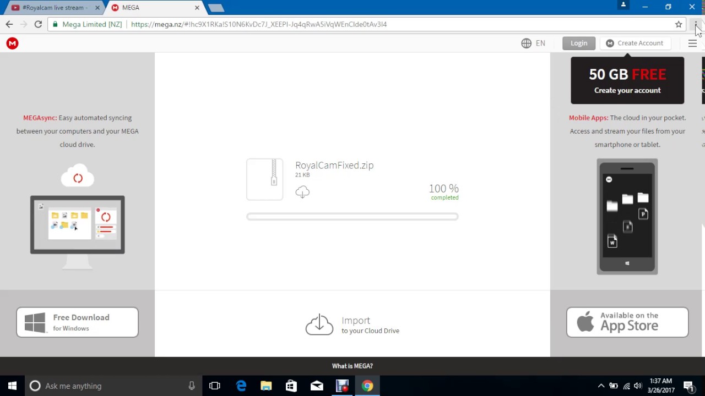Open the volume control in tray
The width and height of the screenshot is (705, 396).
638,386
